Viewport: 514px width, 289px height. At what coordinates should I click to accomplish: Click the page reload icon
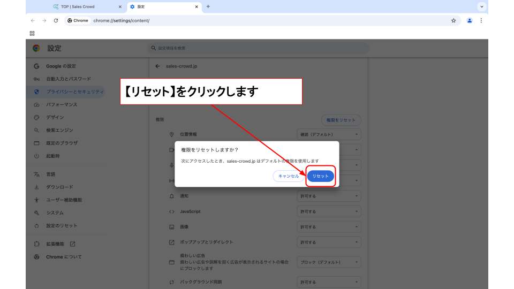point(56,20)
